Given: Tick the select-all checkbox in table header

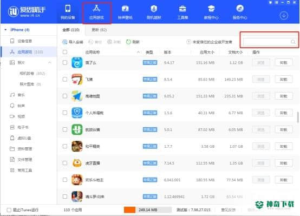Looking at the screenshot, I should click(x=65, y=52).
